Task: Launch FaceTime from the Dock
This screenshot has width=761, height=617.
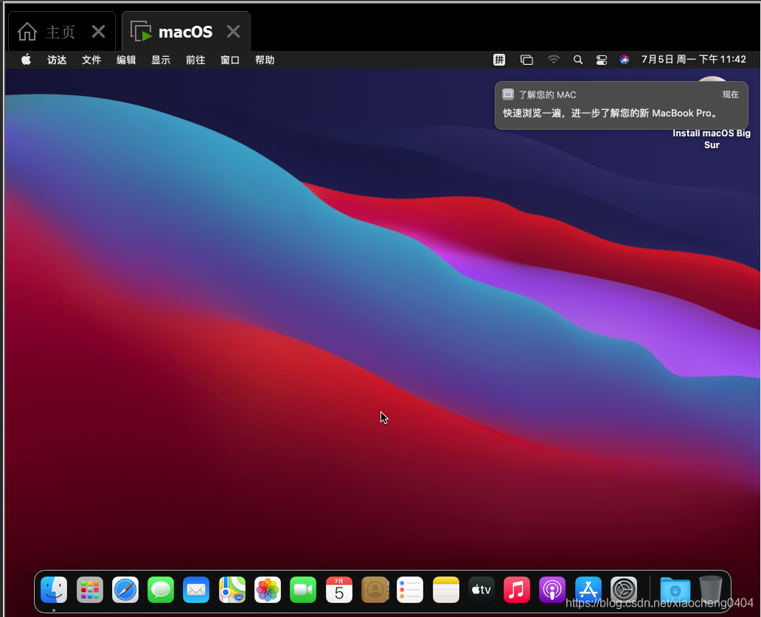Action: (303, 590)
